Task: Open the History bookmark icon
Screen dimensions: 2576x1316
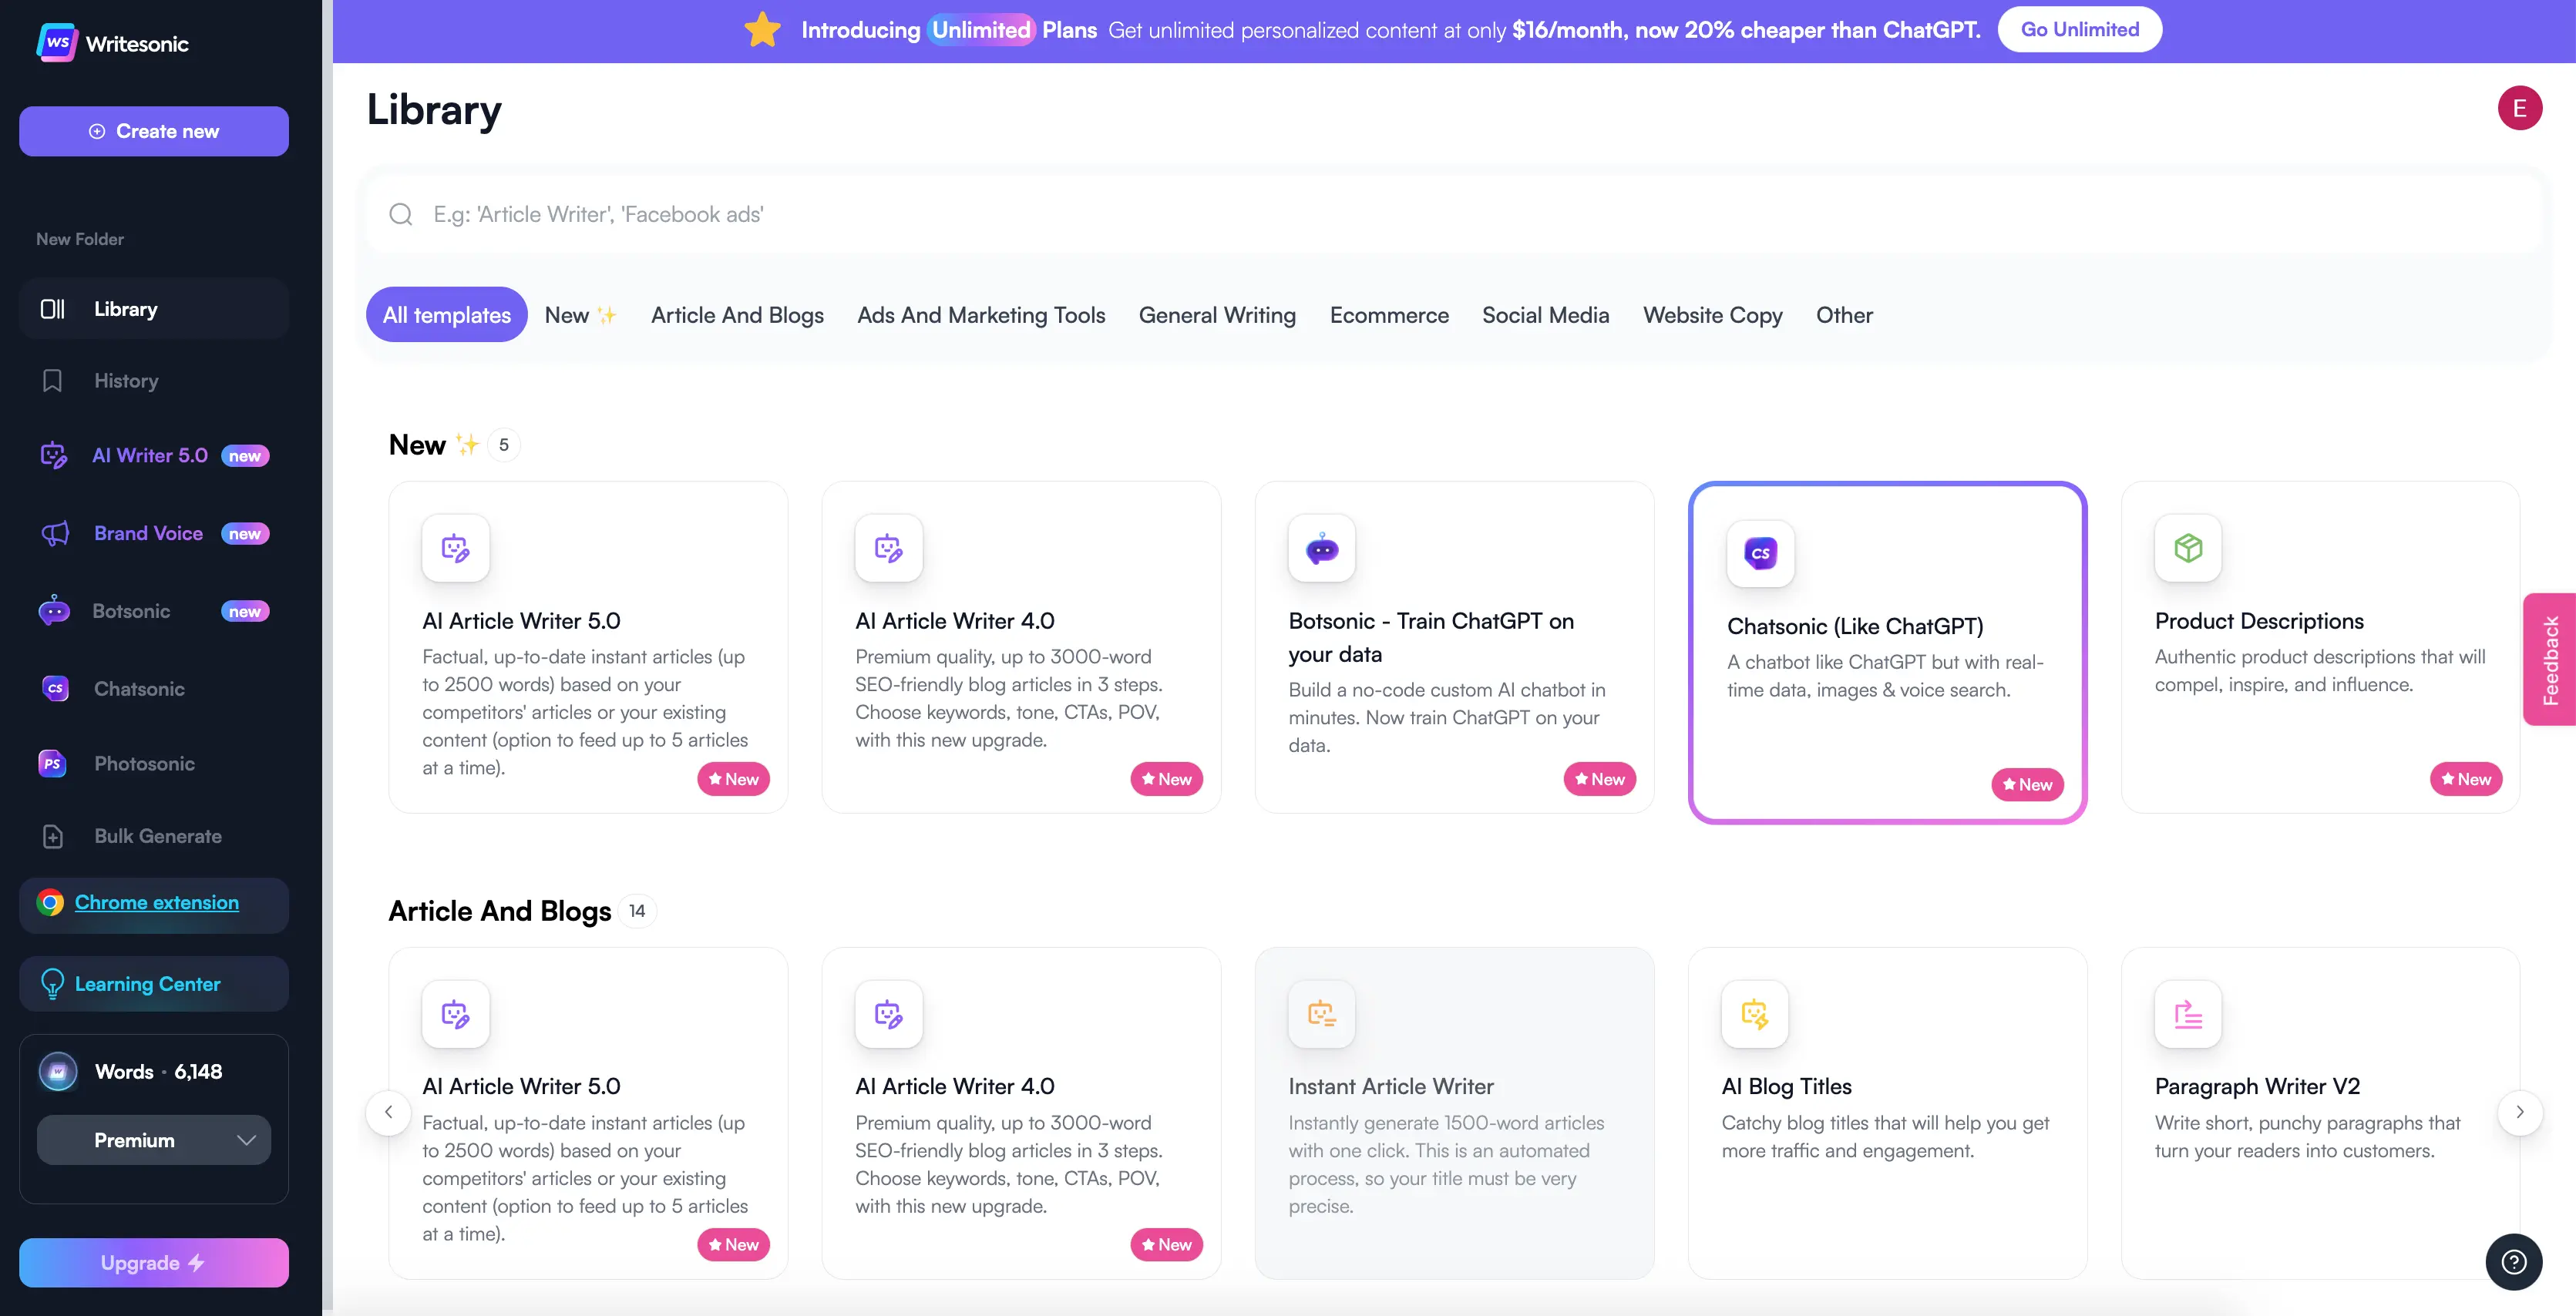Action: 52,381
